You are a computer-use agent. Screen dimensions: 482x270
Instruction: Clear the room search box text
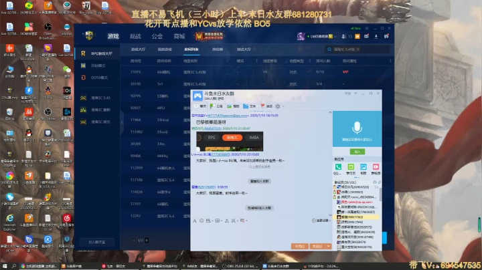click(358, 49)
